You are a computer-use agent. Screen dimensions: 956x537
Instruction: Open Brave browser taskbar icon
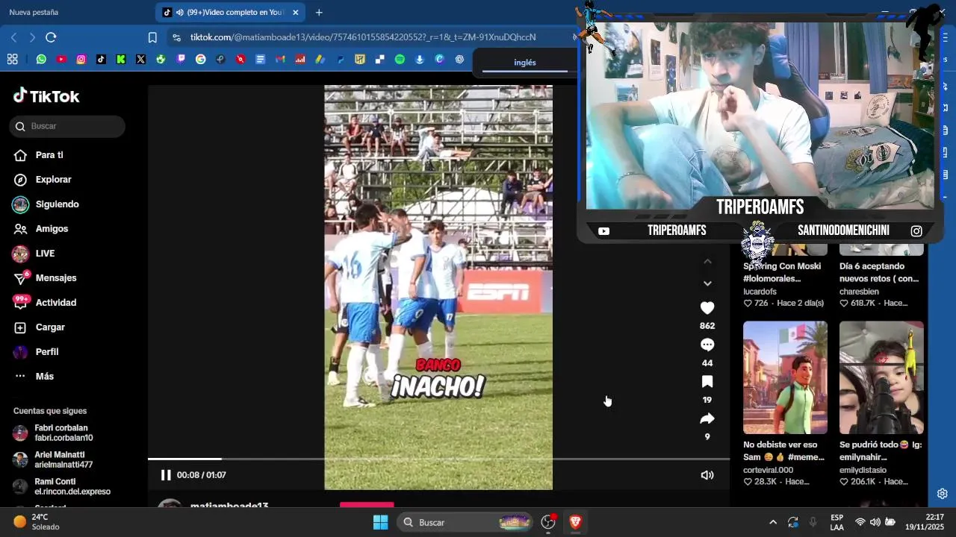click(575, 522)
